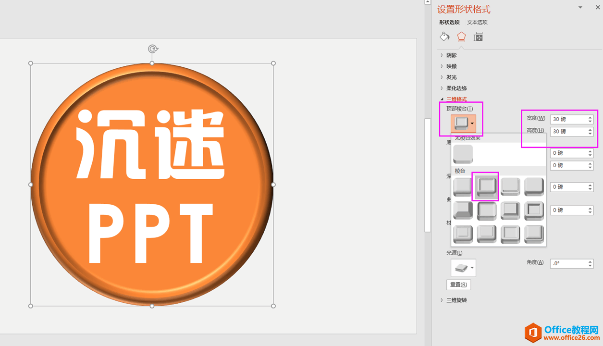Choose the Convex bevel, third in second row

(510, 210)
